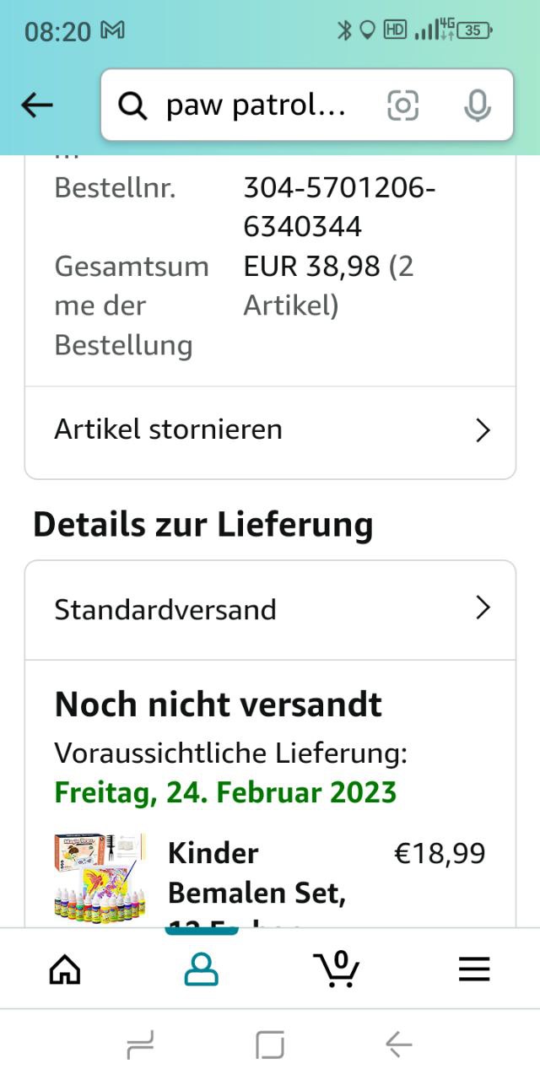Expand the Standardversand chevron
The image size is (540, 1080).
[483, 608]
